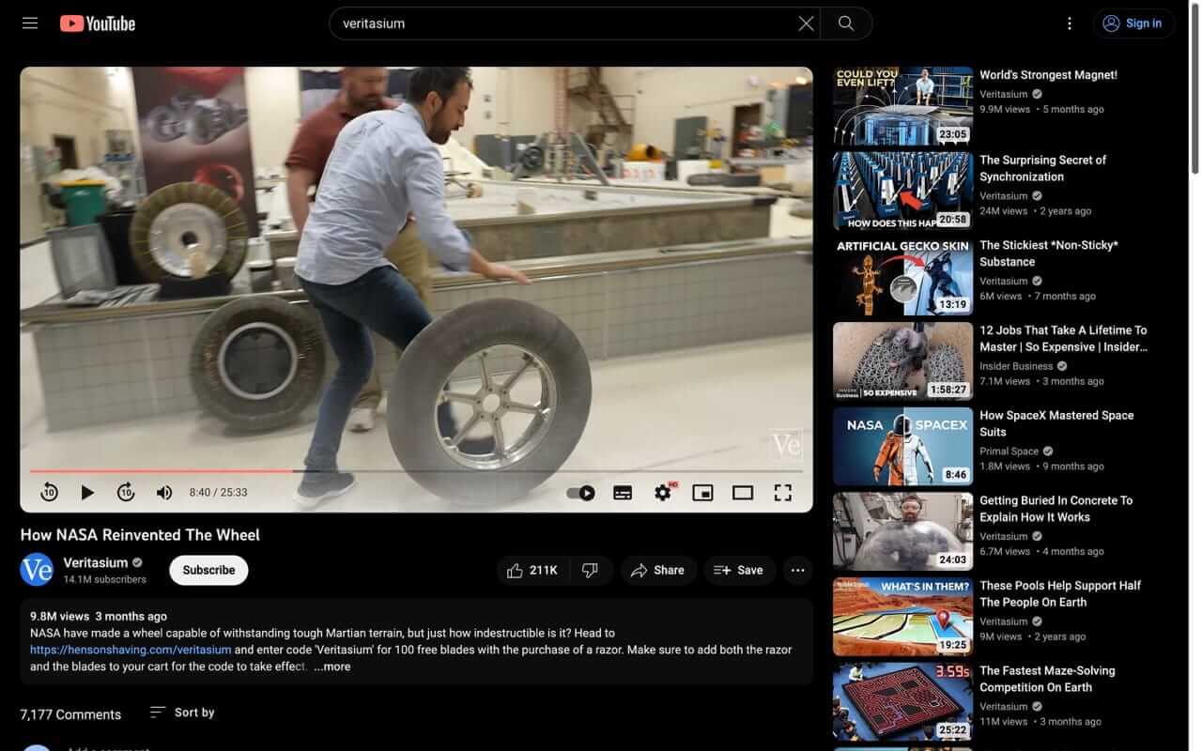Click the Insider Business channel name
The height and width of the screenshot is (751, 1202).
tap(1016, 366)
